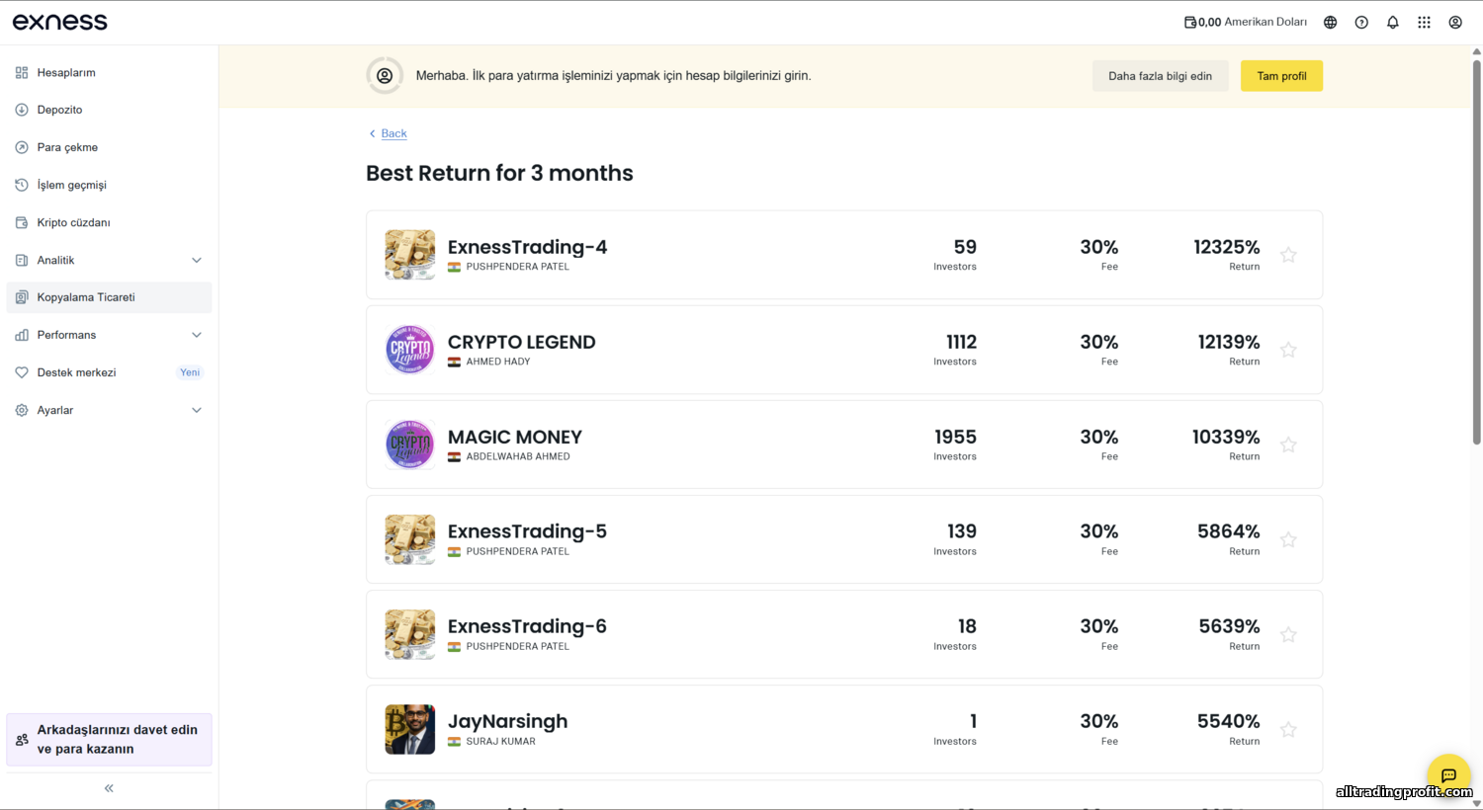Open Depozito in the sidebar
The width and height of the screenshot is (1483, 810).
tap(59, 110)
